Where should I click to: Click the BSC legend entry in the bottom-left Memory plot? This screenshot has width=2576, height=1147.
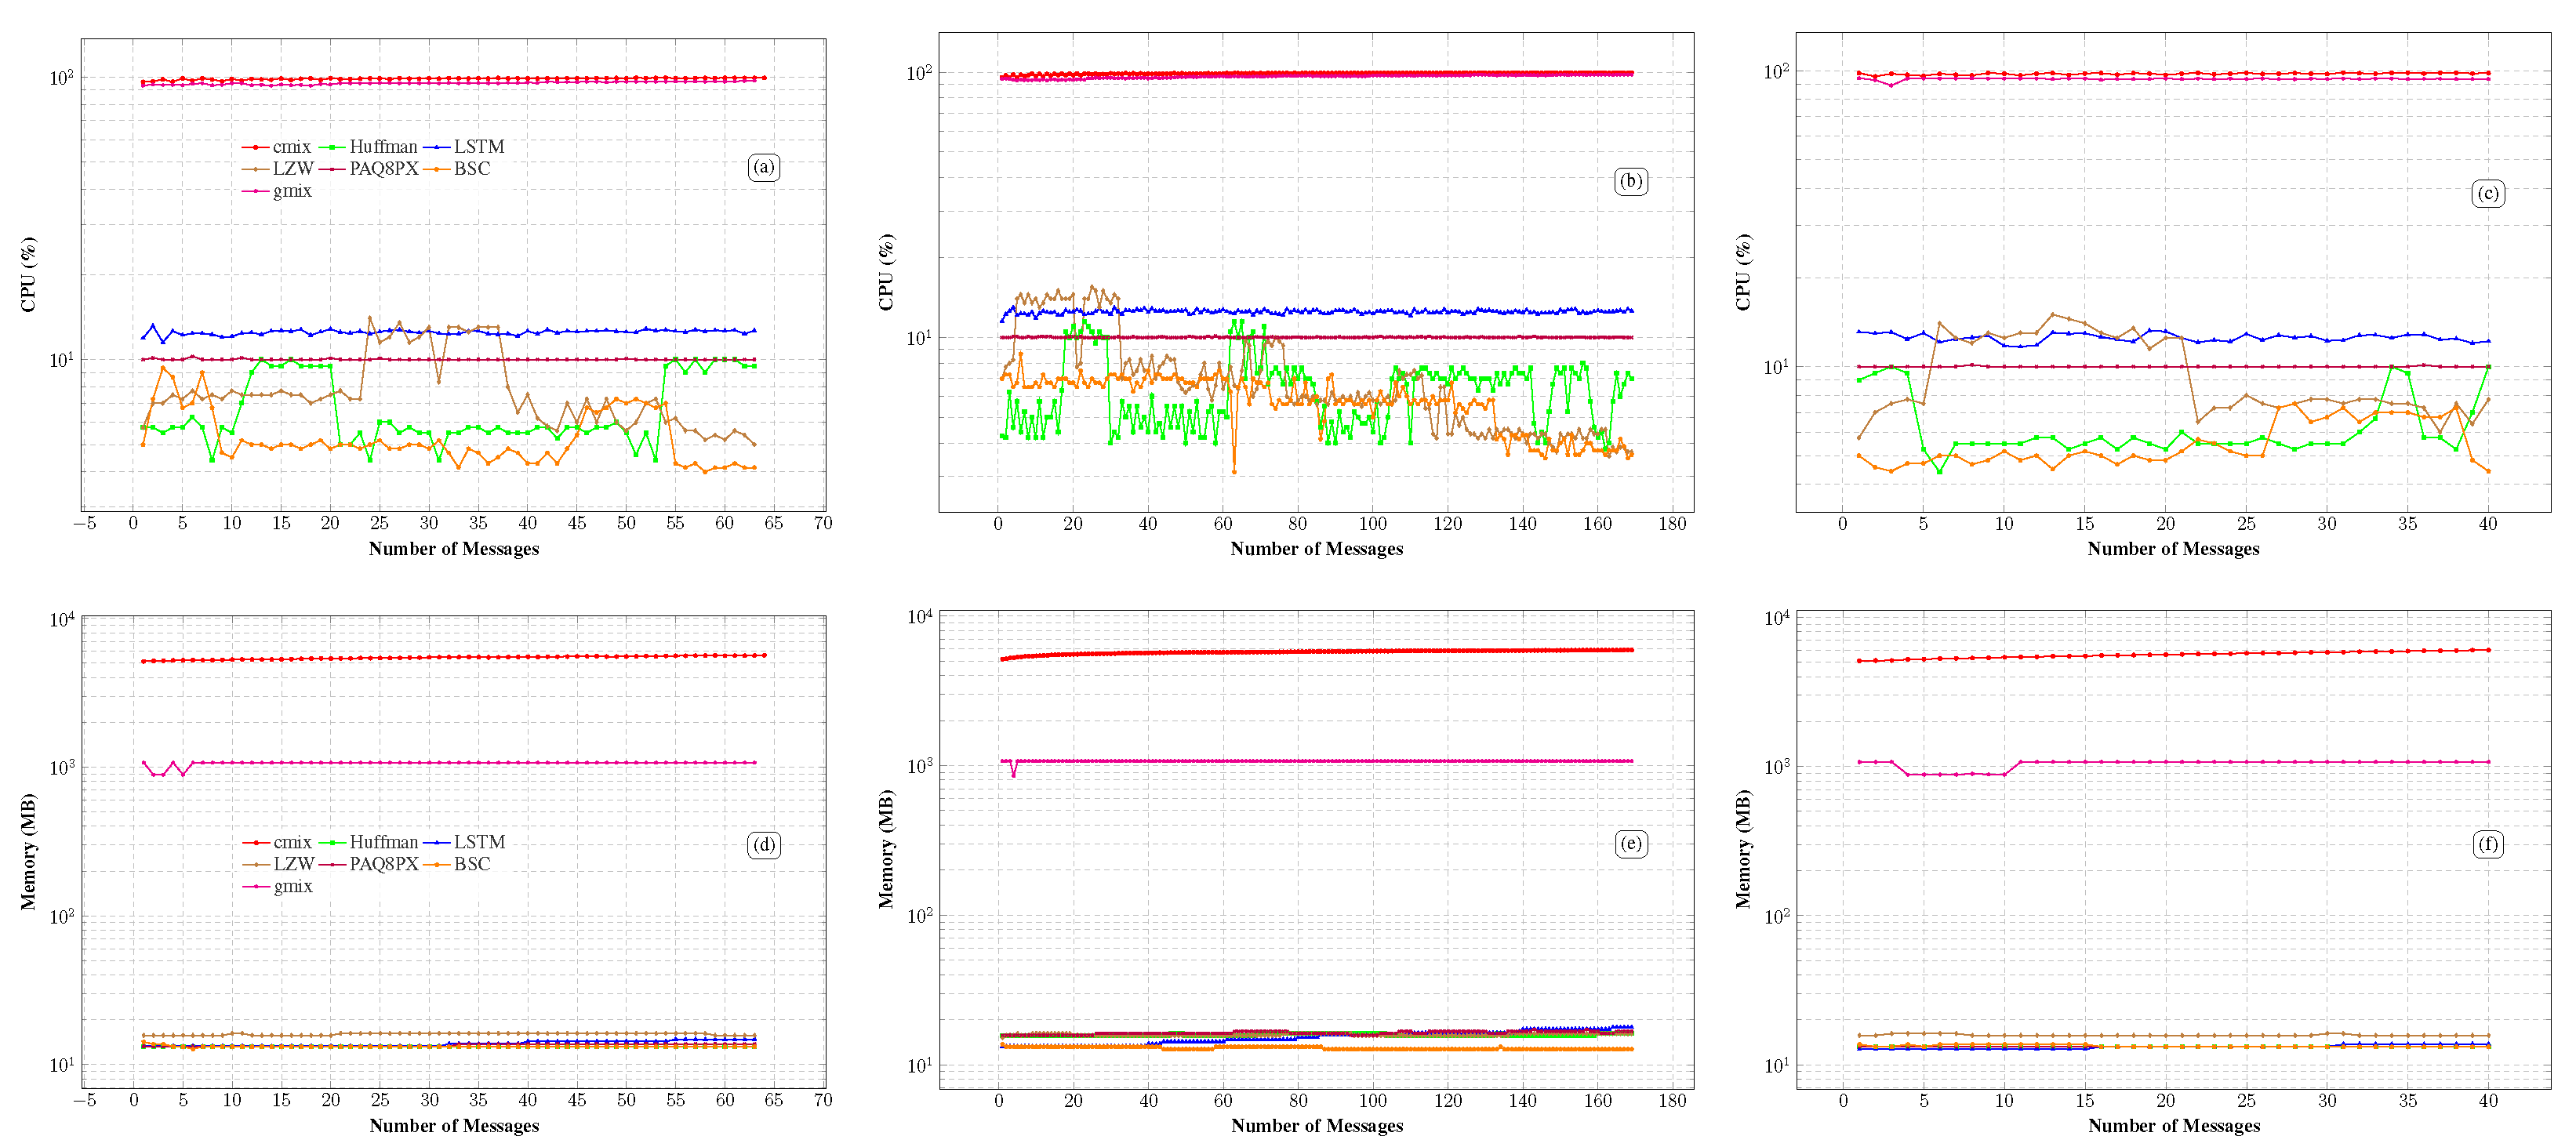coord(471,865)
